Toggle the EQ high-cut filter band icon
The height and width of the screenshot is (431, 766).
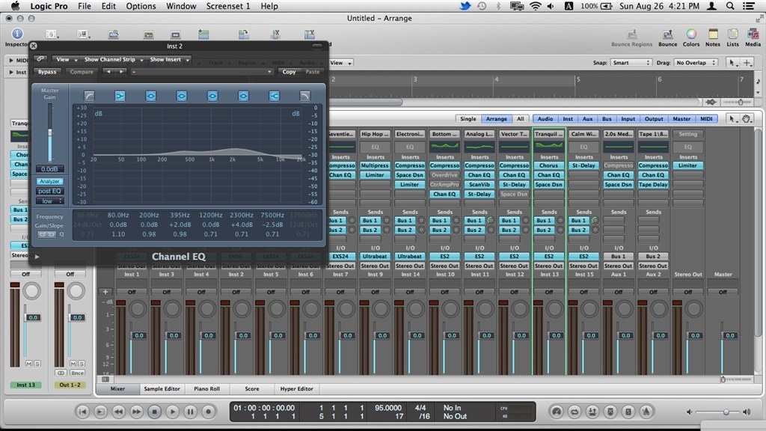(x=305, y=96)
